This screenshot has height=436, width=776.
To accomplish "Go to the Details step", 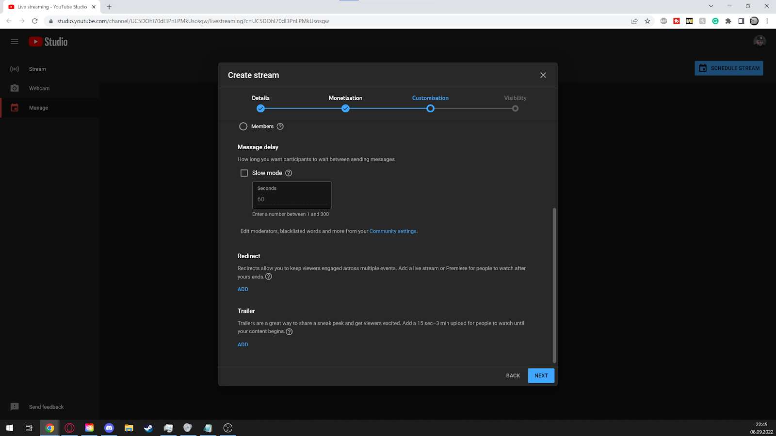I will tap(260, 103).
